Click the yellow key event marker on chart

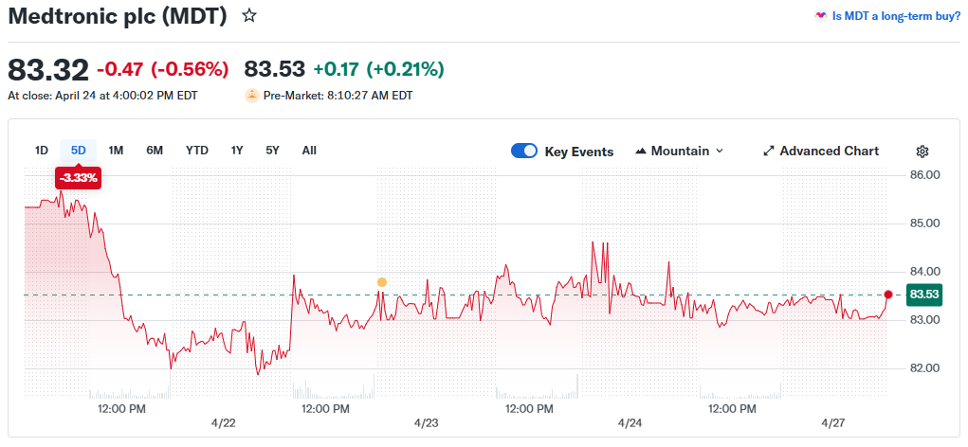tap(382, 282)
